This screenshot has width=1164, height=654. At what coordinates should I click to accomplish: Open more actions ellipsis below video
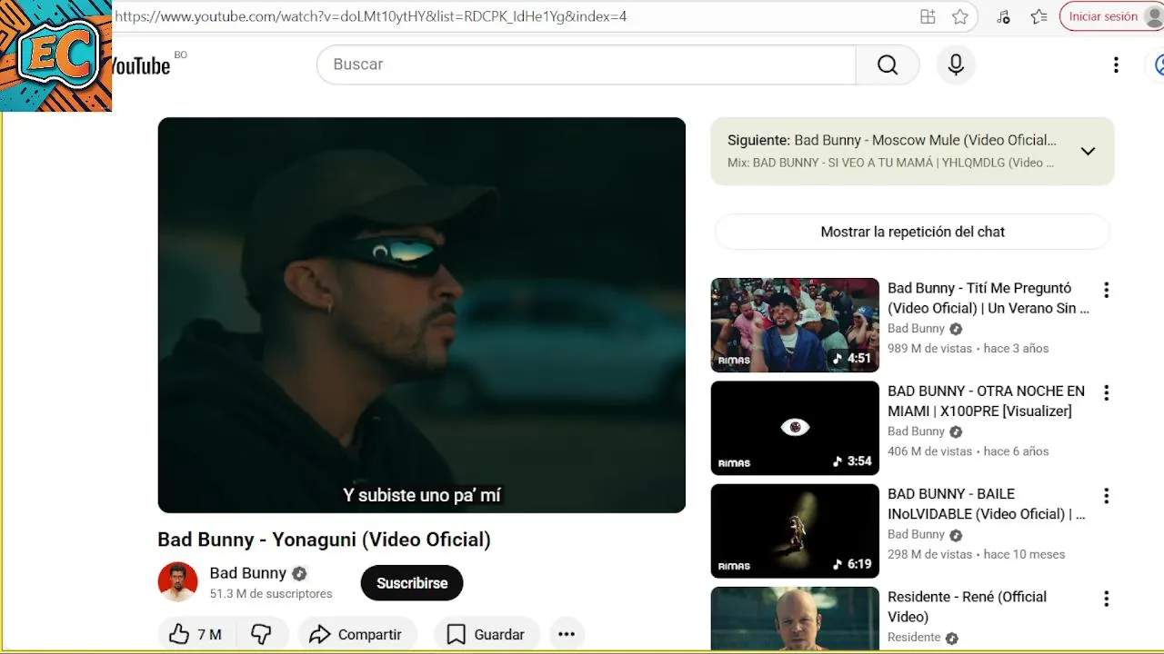567,634
